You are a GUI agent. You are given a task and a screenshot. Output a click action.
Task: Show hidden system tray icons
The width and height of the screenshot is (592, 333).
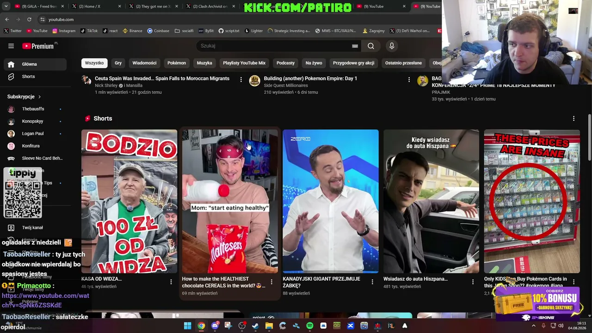pyautogui.click(x=533, y=326)
